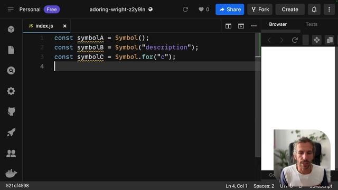Click the globe icon next to sandbox name
The height and width of the screenshot is (190, 338).
point(151,9)
